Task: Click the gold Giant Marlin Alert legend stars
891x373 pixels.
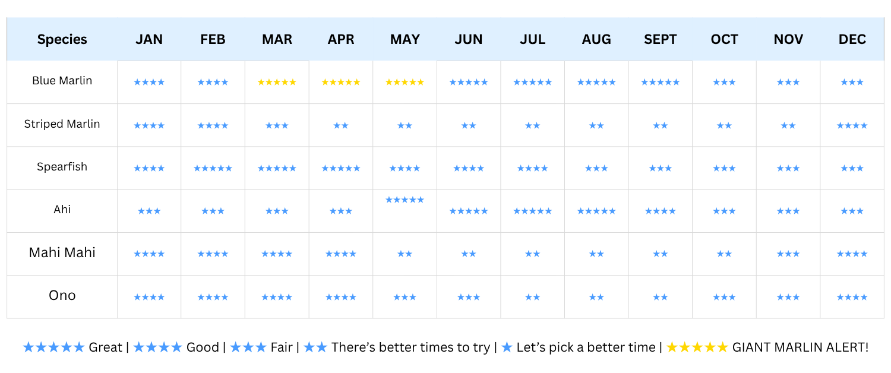Action: [x=697, y=347]
